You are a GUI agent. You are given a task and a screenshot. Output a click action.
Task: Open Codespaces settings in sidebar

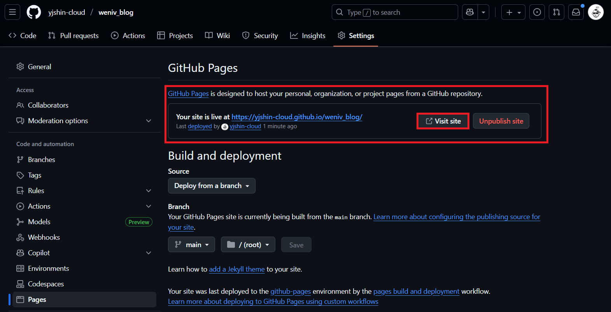84,284
